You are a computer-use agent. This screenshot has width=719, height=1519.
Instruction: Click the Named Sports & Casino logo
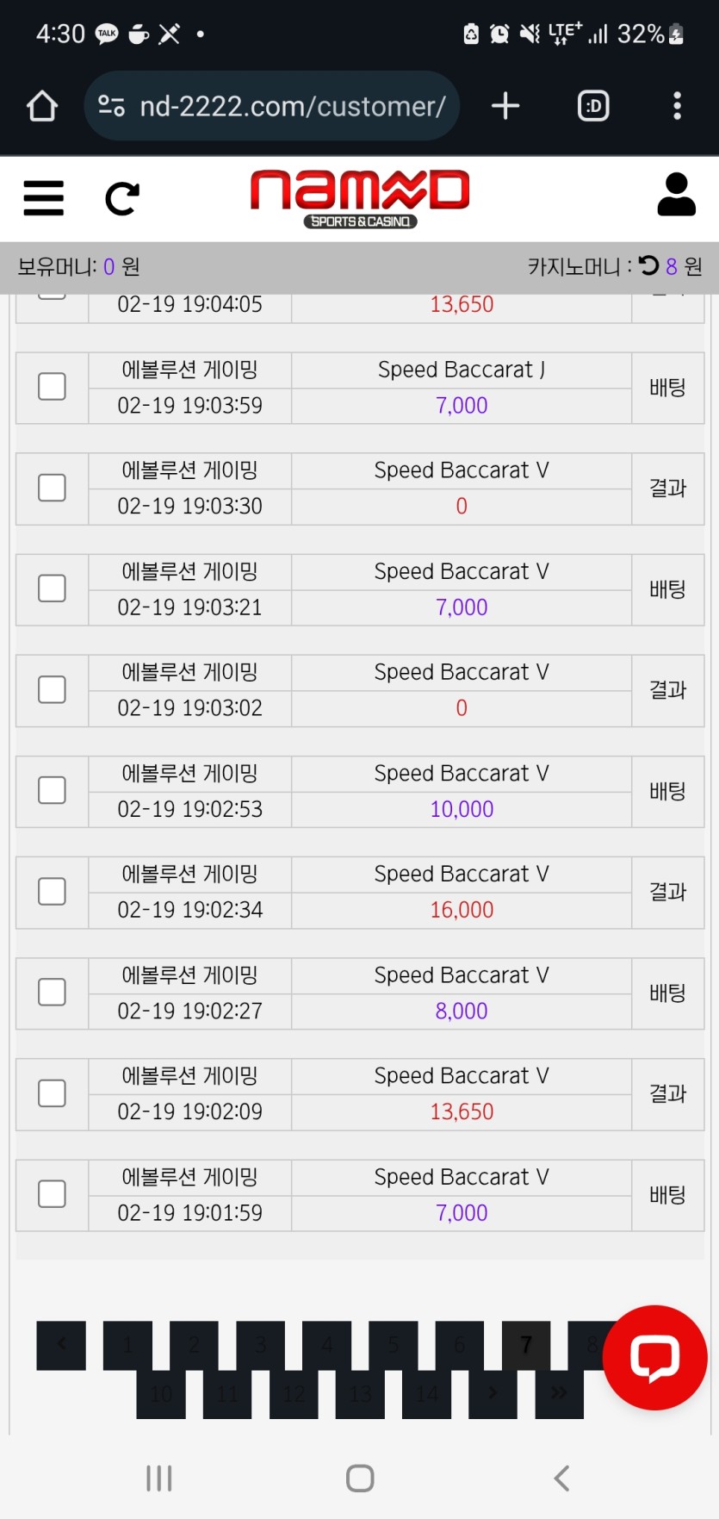[360, 198]
